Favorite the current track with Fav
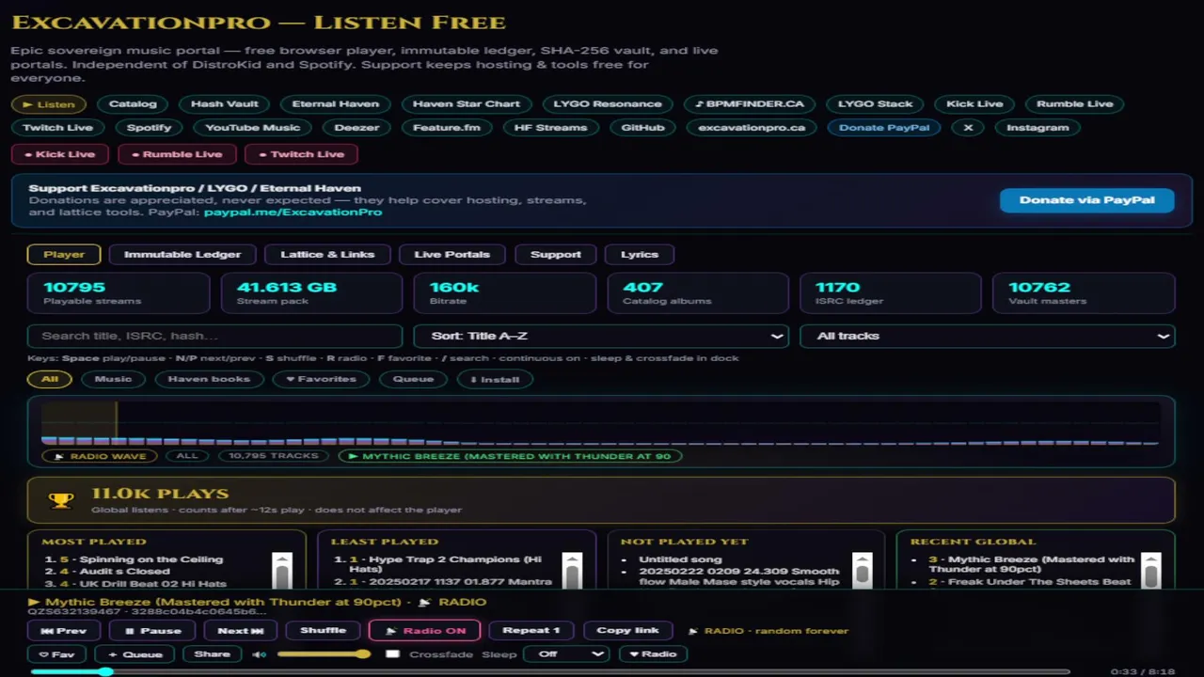The height and width of the screenshot is (677, 1204). 56,654
